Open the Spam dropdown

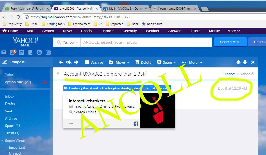pos(166,62)
